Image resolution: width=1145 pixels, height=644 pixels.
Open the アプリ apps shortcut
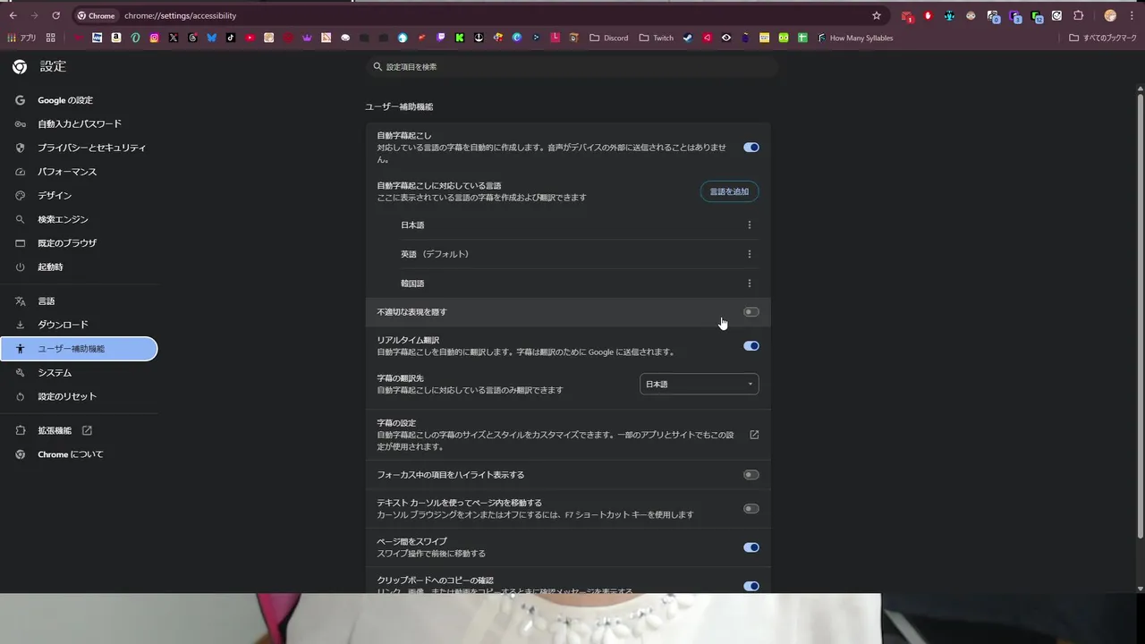tap(21, 38)
